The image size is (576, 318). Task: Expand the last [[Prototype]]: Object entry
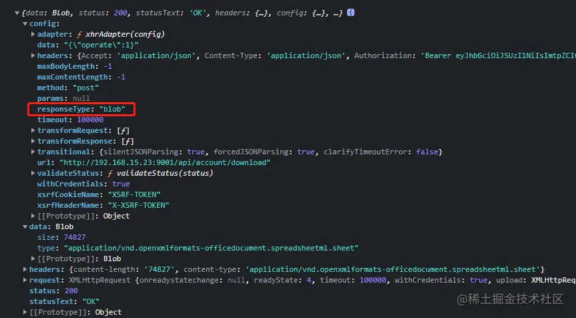coord(25,312)
